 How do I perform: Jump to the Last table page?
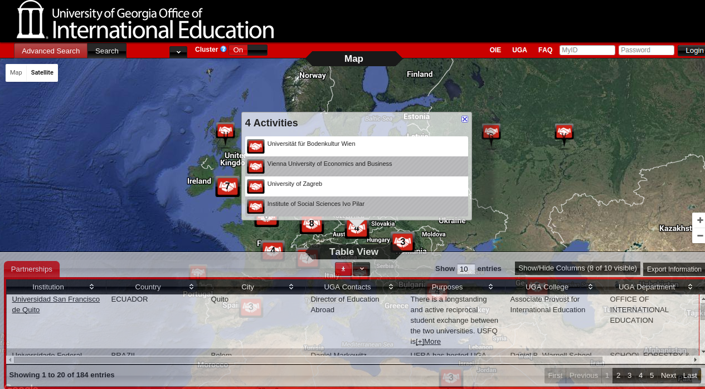tap(690, 376)
